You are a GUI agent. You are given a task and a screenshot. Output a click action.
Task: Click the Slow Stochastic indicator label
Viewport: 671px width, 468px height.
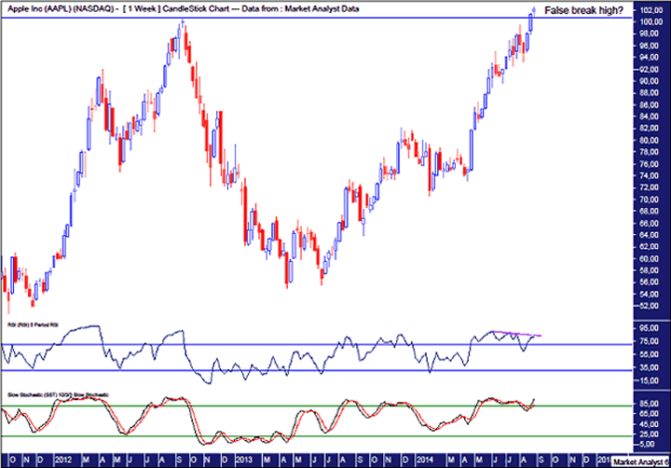click(58, 394)
